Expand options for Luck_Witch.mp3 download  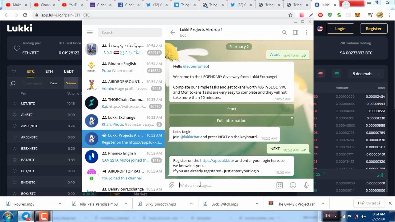(x=257, y=203)
